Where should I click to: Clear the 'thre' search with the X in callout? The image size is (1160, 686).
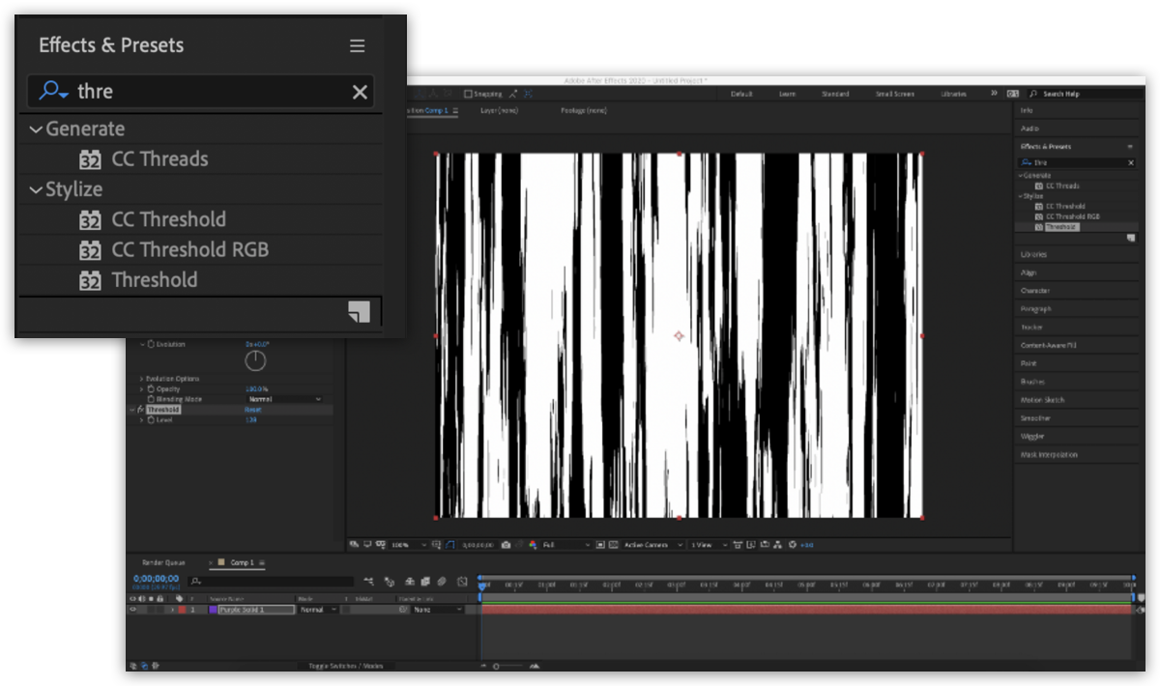click(360, 92)
